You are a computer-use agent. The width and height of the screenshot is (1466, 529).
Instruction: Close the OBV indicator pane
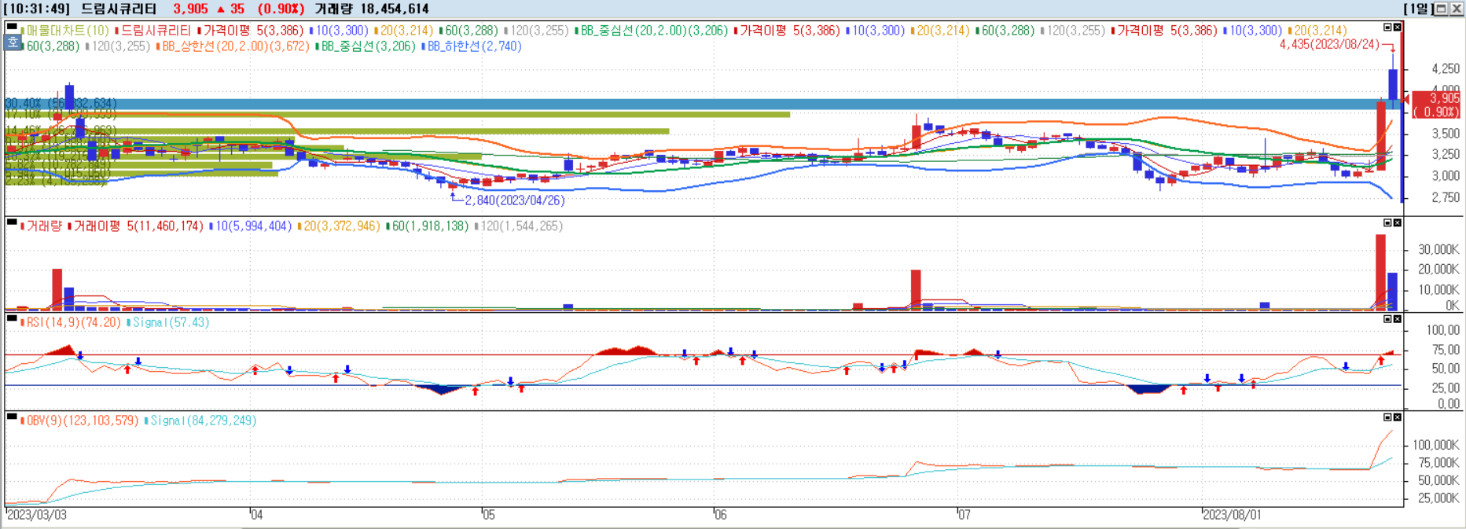tap(1398, 417)
